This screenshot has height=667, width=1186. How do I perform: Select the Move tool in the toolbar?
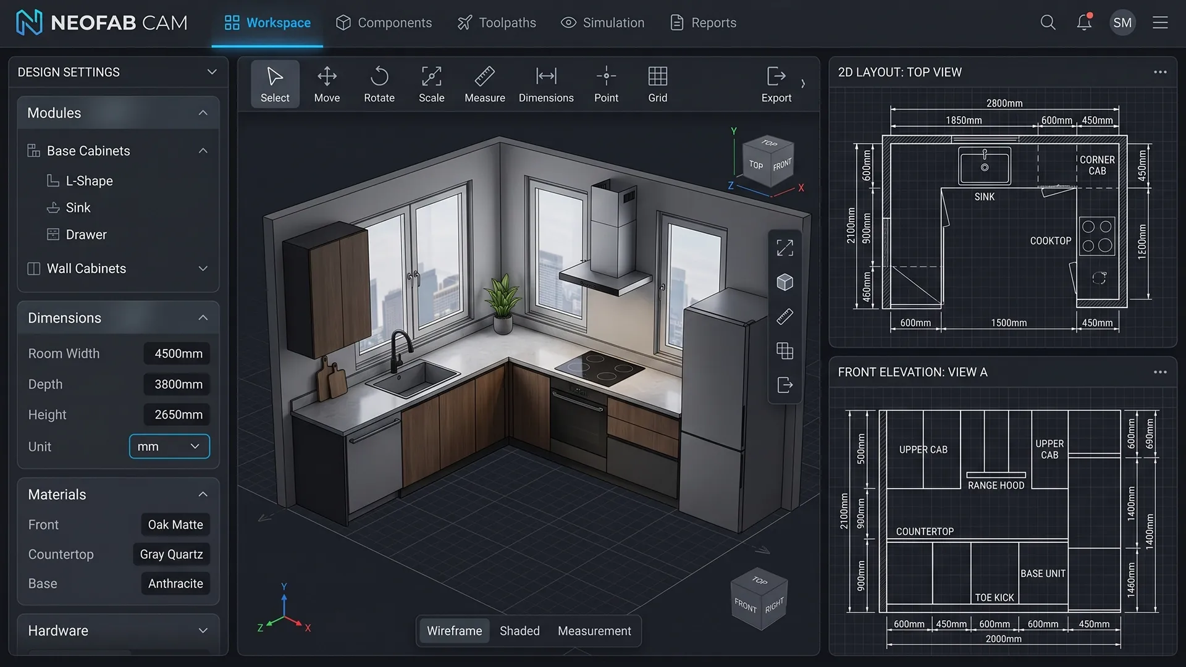(327, 83)
